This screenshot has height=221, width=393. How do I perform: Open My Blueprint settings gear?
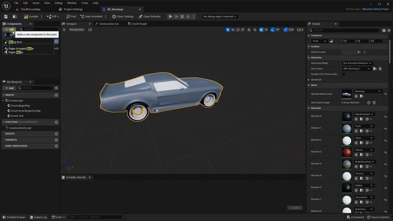coord(56,88)
